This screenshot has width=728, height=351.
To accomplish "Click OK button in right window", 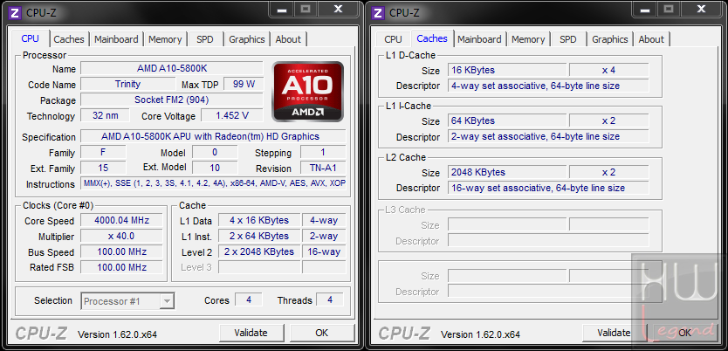I will click(685, 333).
